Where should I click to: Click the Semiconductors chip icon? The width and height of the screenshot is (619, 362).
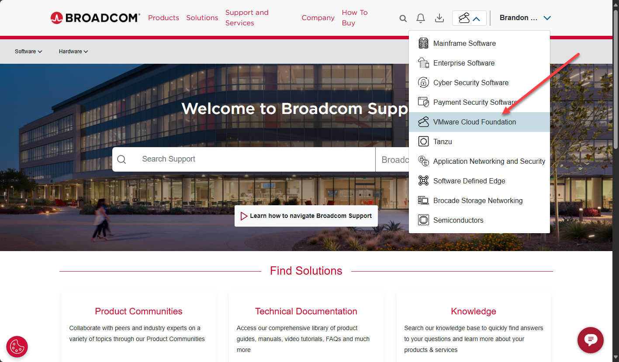(x=423, y=220)
